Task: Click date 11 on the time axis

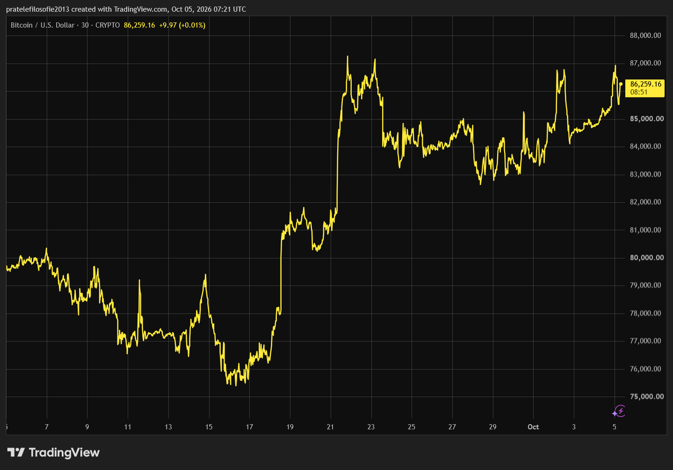Action: [128, 427]
